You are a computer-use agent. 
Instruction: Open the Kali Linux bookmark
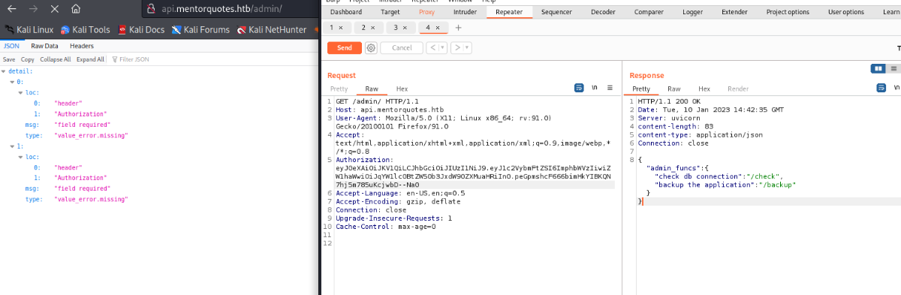tap(29, 30)
